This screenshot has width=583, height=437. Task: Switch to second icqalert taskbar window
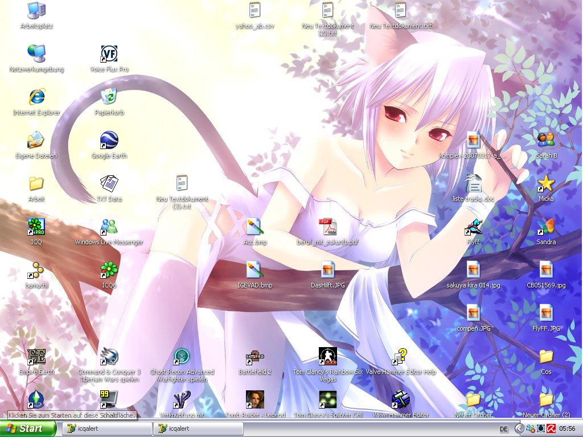(198, 428)
